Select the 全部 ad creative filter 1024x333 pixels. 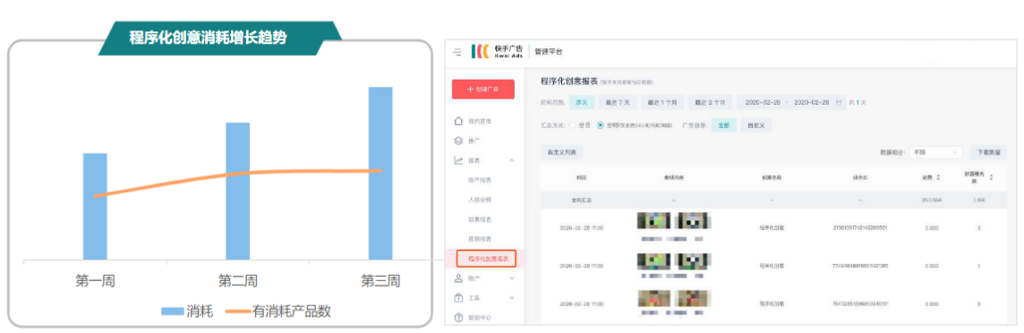(x=723, y=124)
